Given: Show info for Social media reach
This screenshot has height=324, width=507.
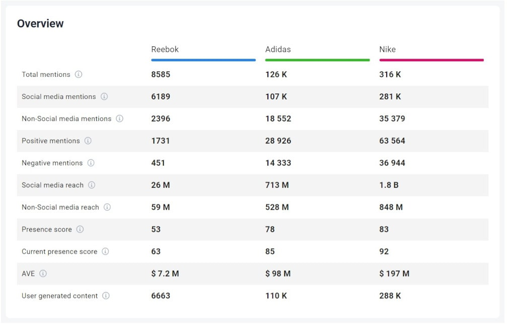Looking at the screenshot, I should [92, 185].
